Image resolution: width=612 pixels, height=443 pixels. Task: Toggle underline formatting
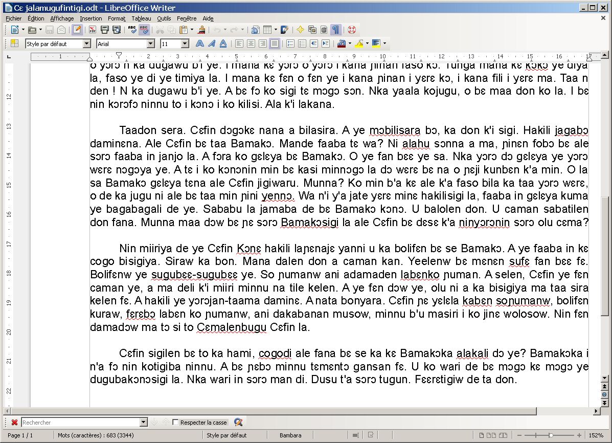point(223,43)
